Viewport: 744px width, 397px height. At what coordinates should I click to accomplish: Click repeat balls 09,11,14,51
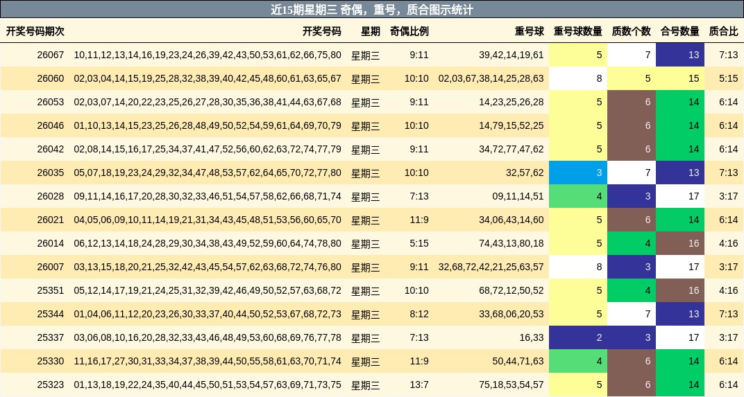click(518, 196)
